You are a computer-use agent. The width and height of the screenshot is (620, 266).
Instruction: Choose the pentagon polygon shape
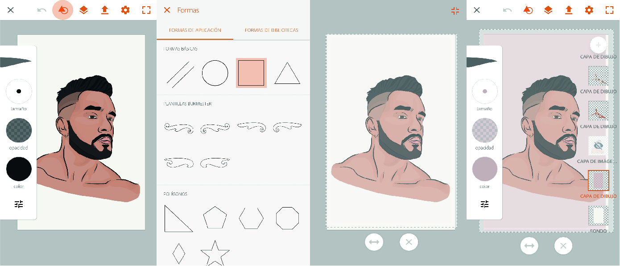click(215, 218)
